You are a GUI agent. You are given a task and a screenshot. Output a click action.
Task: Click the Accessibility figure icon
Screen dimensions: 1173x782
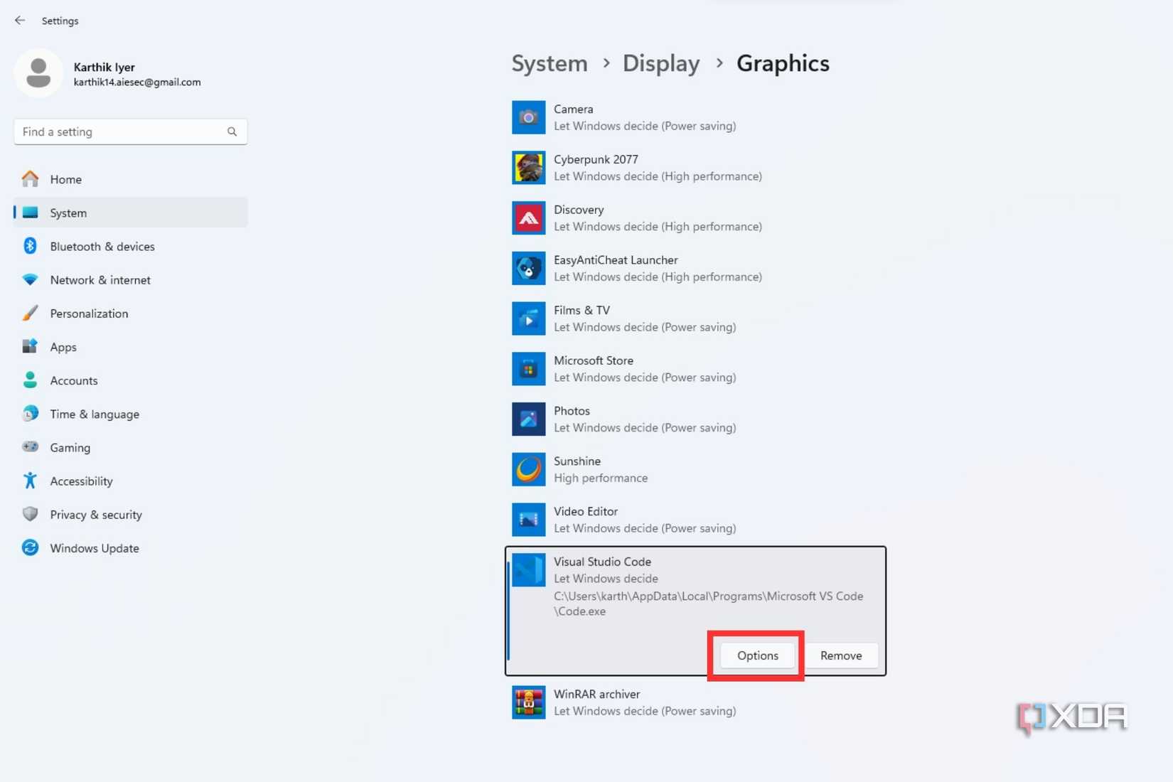point(30,481)
